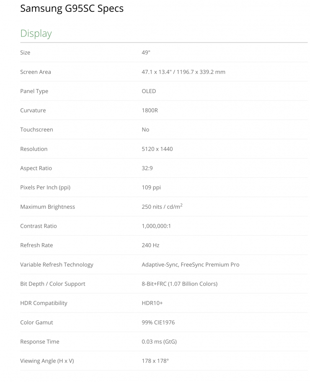This screenshot has height=382, width=310.
Task: Click the Curvature row label
Action: (33, 110)
